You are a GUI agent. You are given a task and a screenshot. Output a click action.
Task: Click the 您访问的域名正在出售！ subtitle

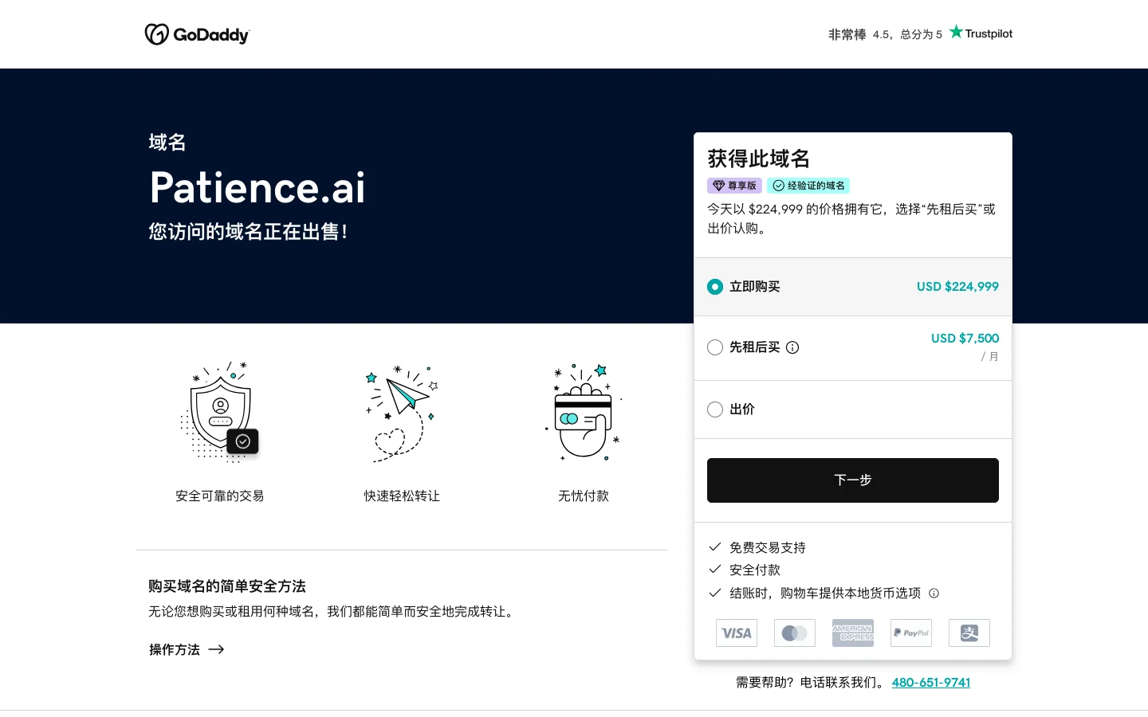249,232
